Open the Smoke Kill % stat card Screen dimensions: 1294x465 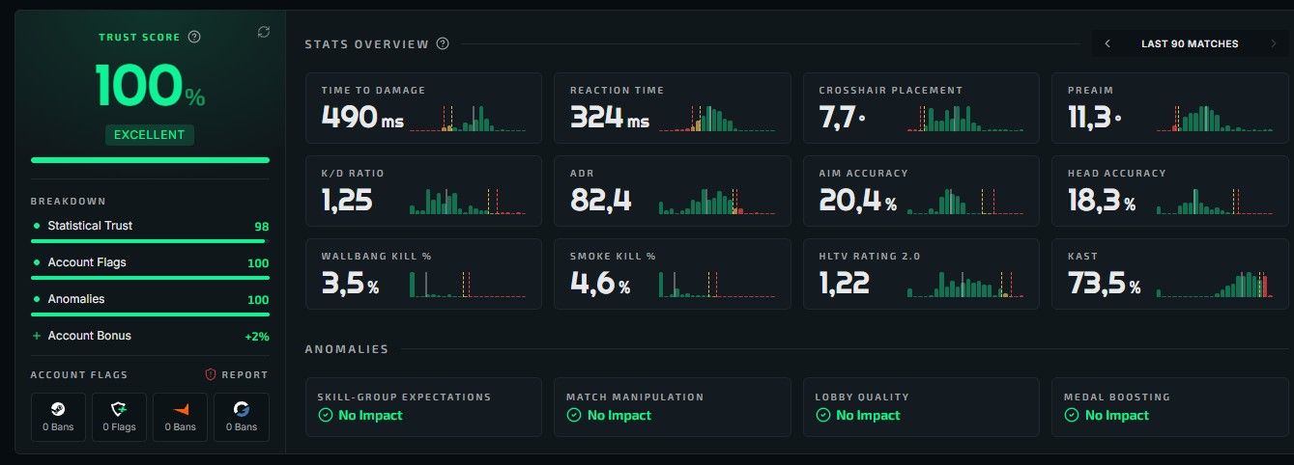673,274
